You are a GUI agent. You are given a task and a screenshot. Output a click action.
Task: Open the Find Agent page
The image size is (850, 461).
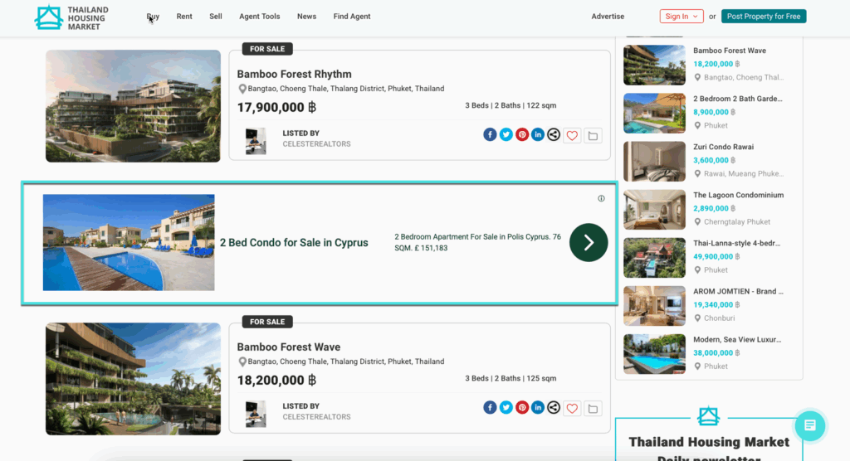pos(352,17)
